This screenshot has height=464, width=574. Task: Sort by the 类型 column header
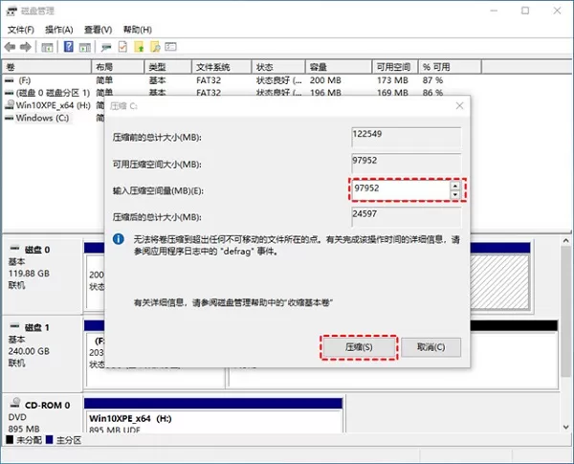point(168,67)
